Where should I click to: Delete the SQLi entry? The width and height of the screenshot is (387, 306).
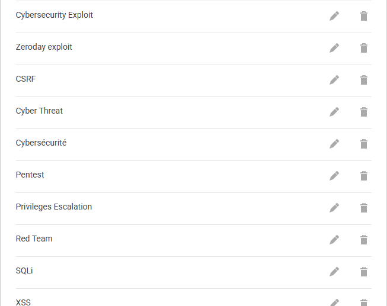[x=364, y=272]
